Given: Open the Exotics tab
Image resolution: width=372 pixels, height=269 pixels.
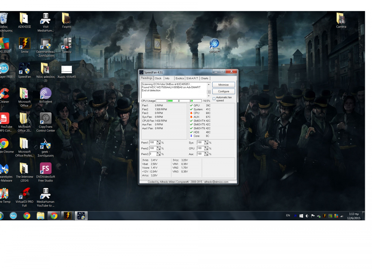Looking at the screenshot, I should (x=180, y=78).
